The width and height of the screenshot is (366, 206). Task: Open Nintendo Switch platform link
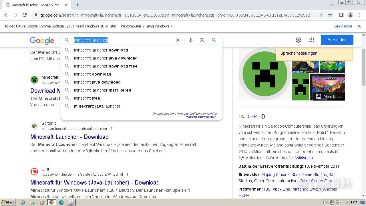(307, 189)
